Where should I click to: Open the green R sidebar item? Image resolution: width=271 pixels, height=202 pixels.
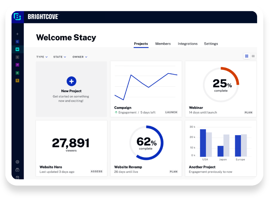point(17,73)
